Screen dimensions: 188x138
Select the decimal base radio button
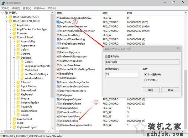click(x=145, y=80)
